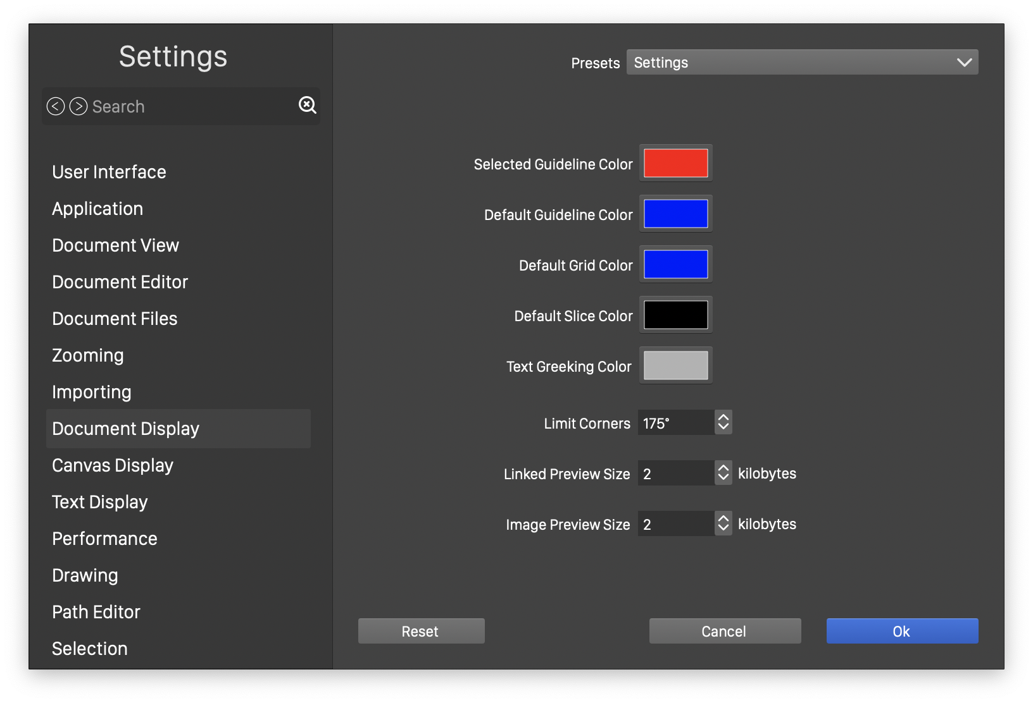Viewport: 1033px width, 703px height.
Task: Adjust the Linked Preview Size stepper
Action: [x=723, y=473]
